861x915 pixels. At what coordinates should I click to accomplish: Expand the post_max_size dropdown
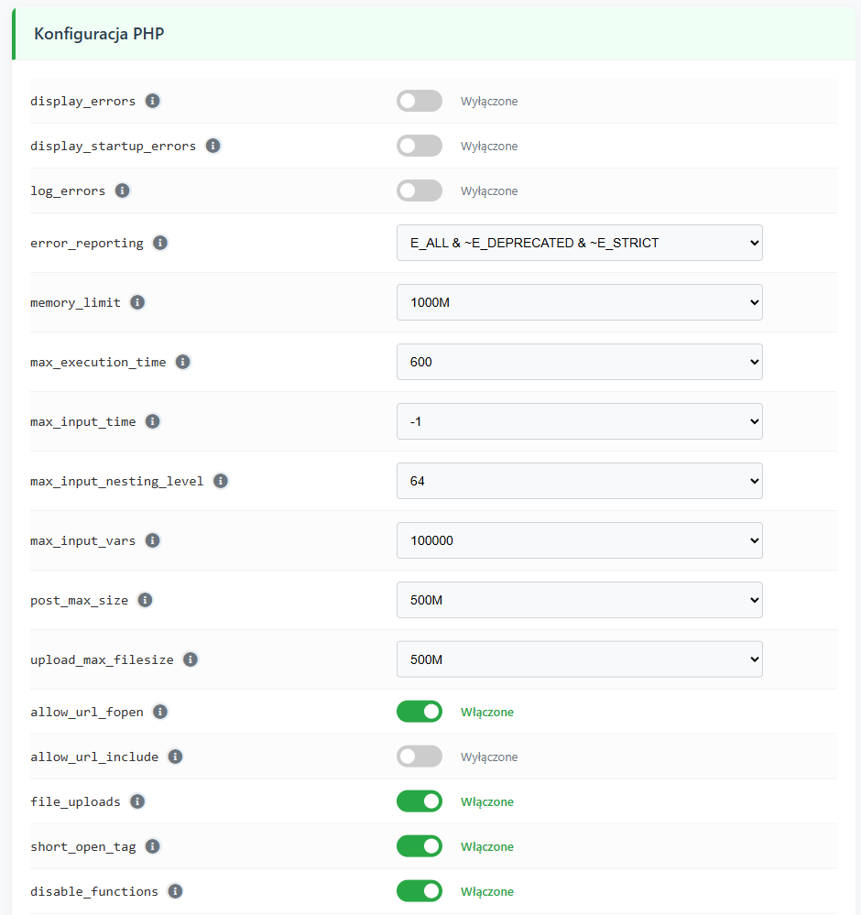[579, 600]
